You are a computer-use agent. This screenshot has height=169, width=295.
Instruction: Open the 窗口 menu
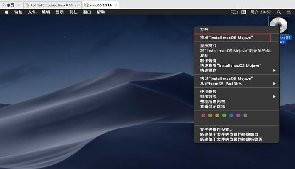pos(87,12)
